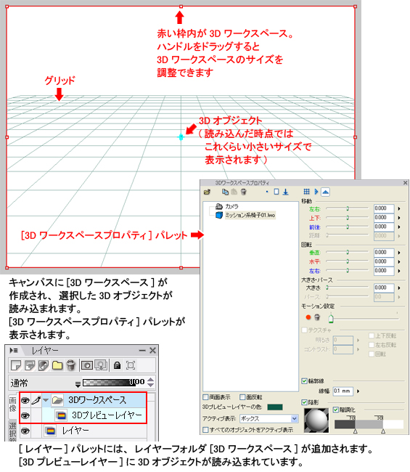Open the アクティブ表示 ボックス dropdown

tap(294, 418)
